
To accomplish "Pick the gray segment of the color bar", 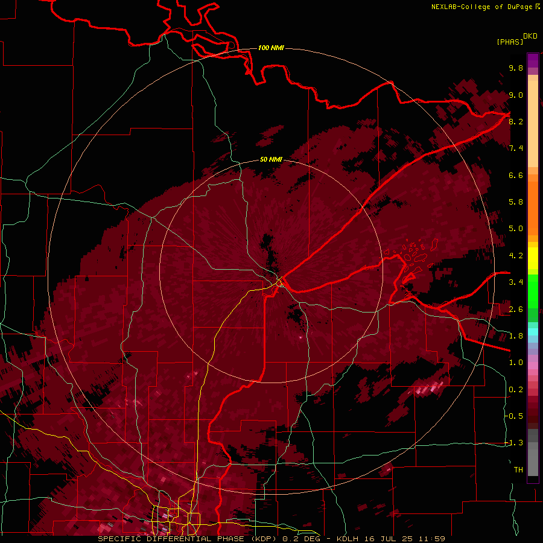I will pyautogui.click(x=533, y=459).
